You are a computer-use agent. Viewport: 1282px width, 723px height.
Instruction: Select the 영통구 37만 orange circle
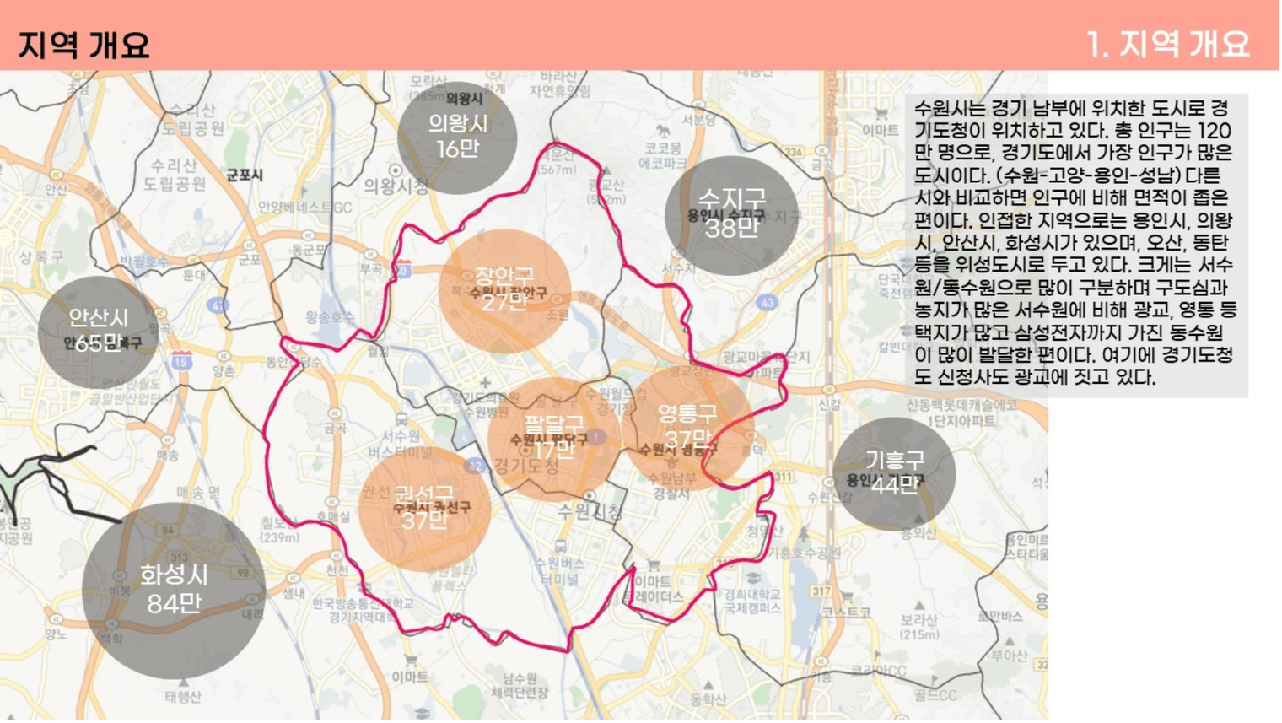pyautogui.click(x=688, y=428)
